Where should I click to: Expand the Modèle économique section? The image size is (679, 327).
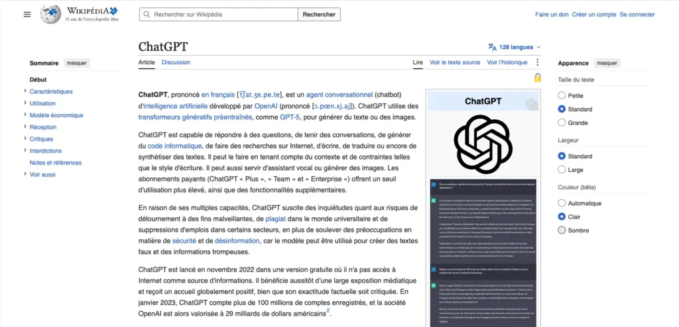coord(25,115)
